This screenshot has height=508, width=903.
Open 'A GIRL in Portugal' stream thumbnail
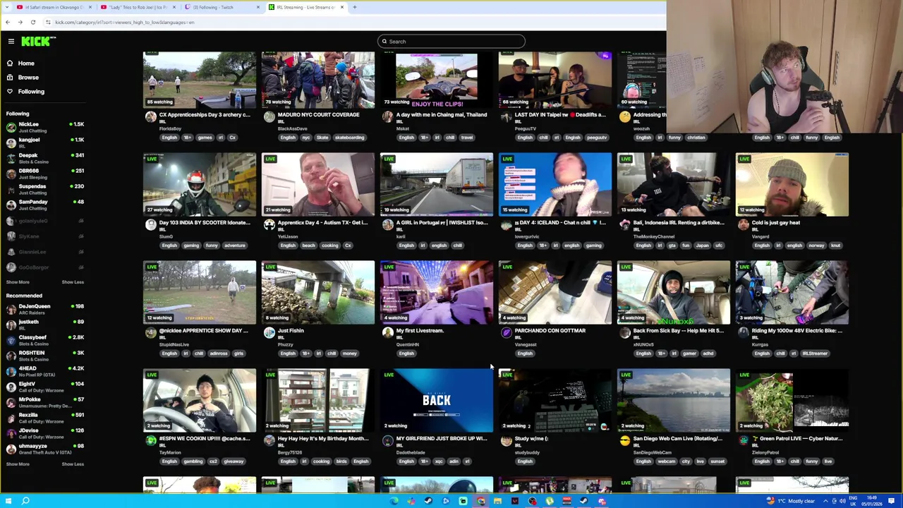pyautogui.click(x=437, y=184)
